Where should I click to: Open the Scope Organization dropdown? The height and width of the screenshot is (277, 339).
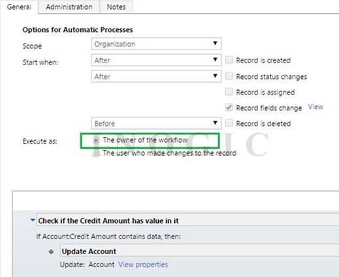click(x=156, y=44)
